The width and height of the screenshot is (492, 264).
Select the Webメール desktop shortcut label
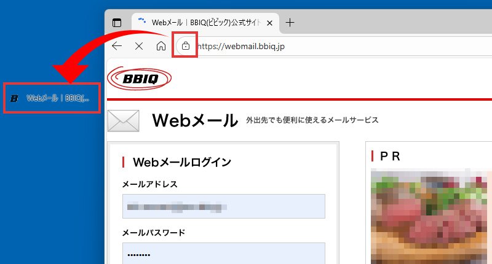pyautogui.click(x=58, y=98)
